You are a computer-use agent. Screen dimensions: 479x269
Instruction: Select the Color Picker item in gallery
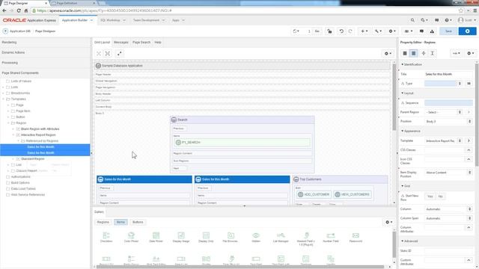[131, 238]
